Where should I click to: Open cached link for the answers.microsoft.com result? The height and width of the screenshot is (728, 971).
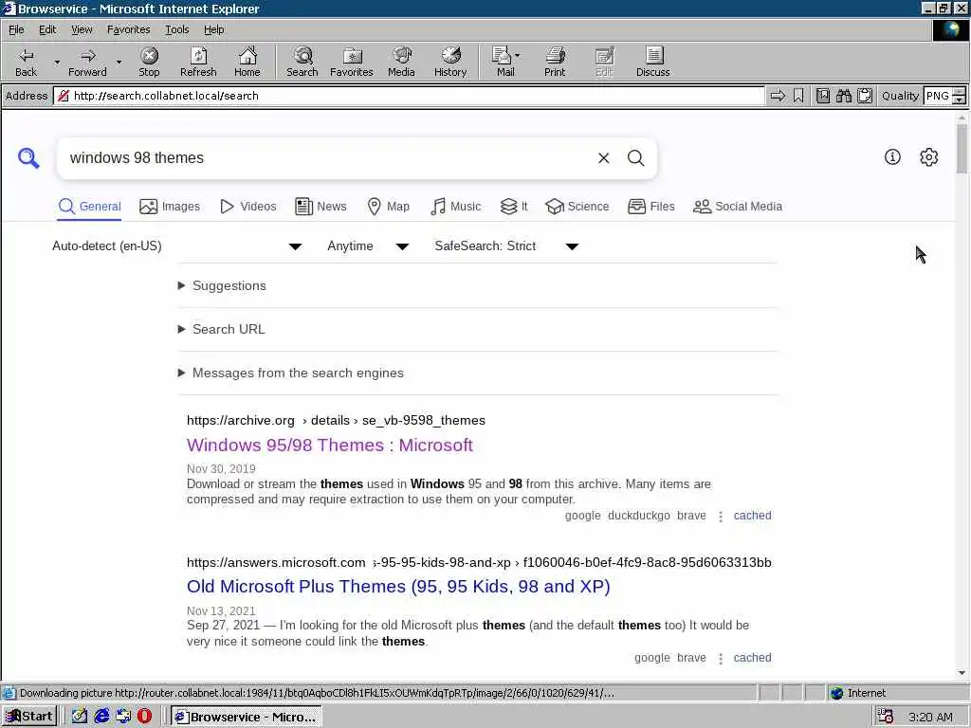[752, 658]
